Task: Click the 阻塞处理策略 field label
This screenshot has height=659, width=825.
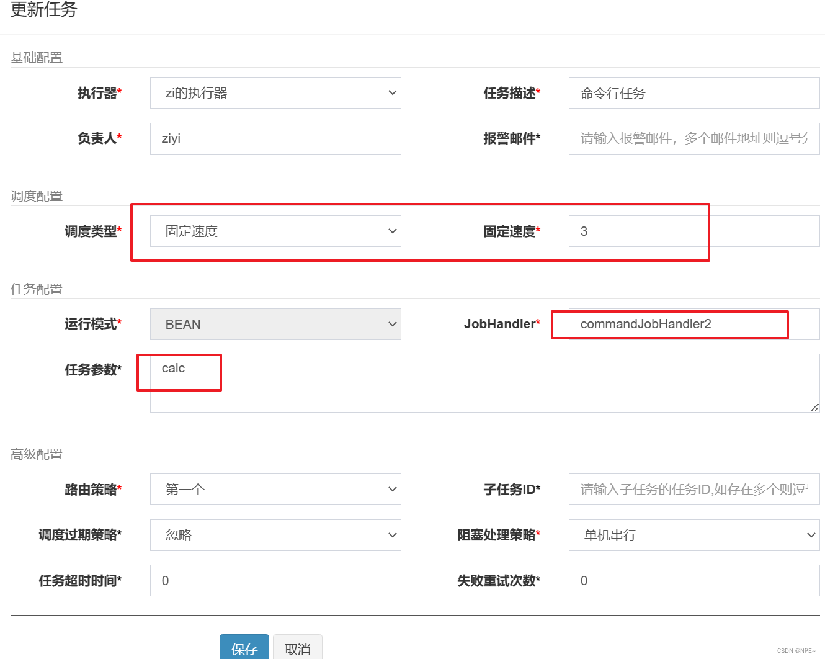Action: 499,535
